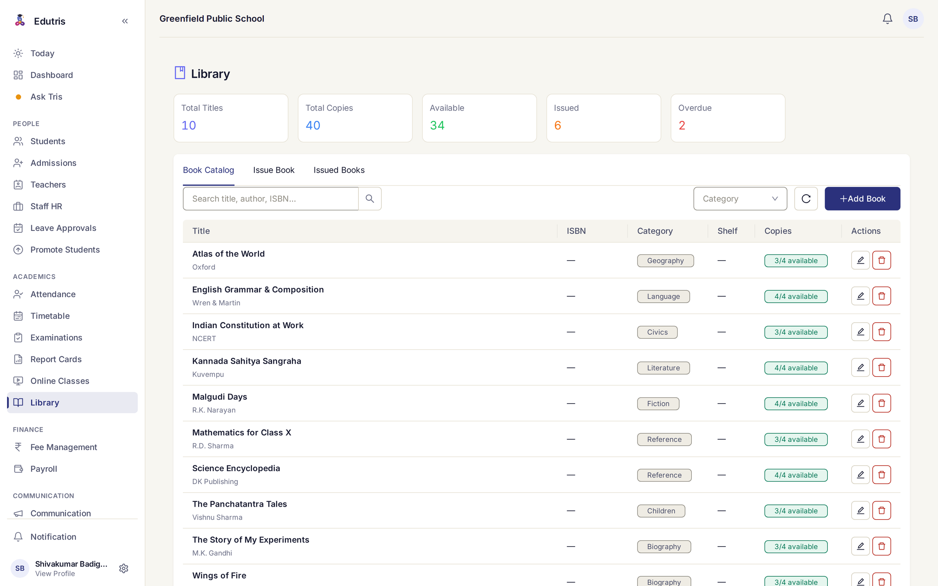Delete English Grammar & Composition entry
This screenshot has width=938, height=586.
coord(881,296)
